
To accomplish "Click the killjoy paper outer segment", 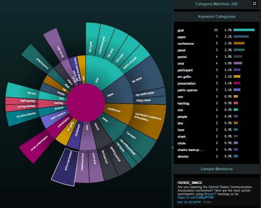I will pyautogui.click(x=149, y=100).
